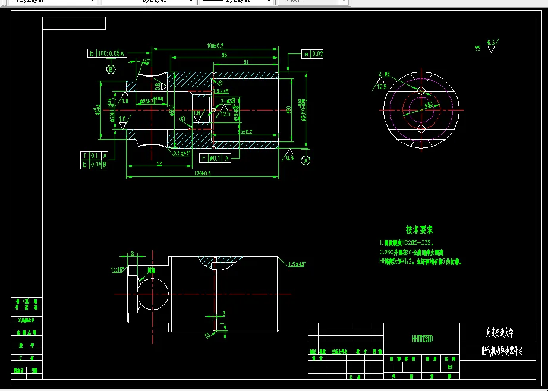Image resolution: width=548 pixels, height=391 pixels.
Task: Select the 2-ø8 label in the circular view
Action: (384, 74)
